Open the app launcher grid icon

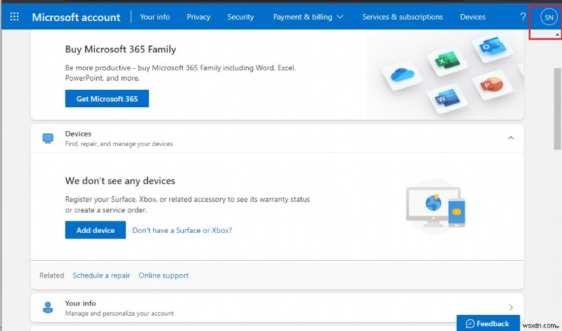click(x=14, y=17)
